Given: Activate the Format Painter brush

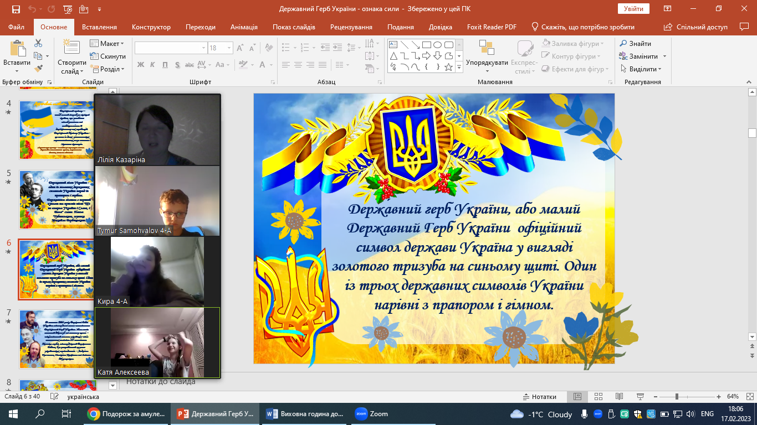Looking at the screenshot, I should point(38,69).
